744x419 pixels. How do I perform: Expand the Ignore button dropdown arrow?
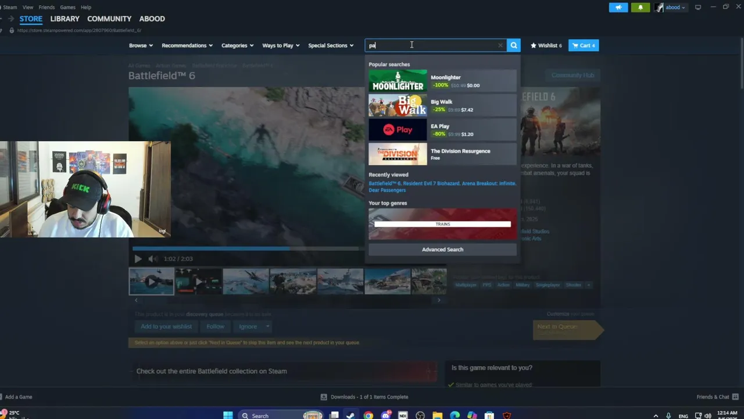267,326
